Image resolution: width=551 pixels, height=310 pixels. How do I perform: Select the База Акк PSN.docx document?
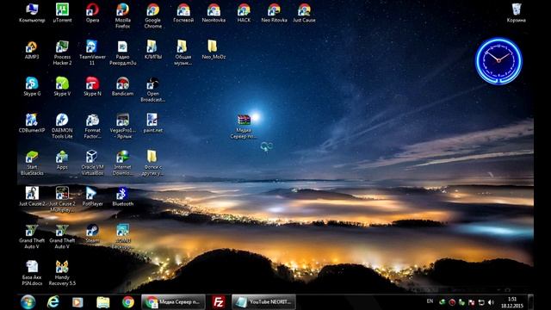click(32, 273)
